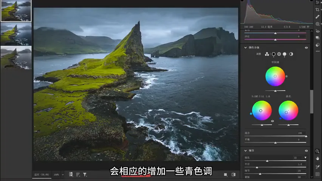The height and width of the screenshot is (181, 322).
Task: Click the midtones luminance slider
Action: point(275,90)
